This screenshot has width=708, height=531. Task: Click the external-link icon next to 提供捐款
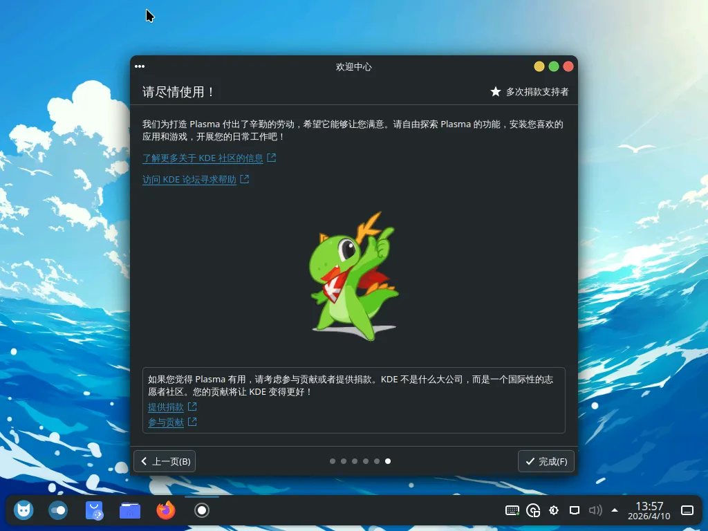(192, 407)
